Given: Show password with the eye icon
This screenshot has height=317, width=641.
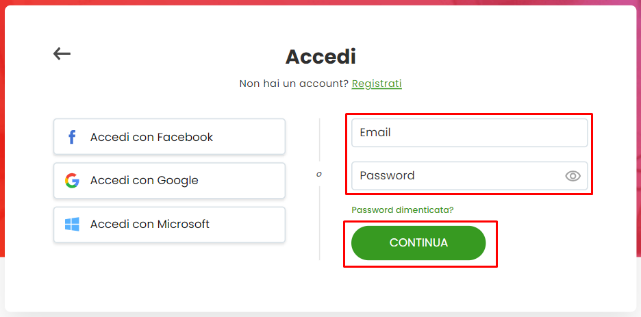Looking at the screenshot, I should pos(573,176).
